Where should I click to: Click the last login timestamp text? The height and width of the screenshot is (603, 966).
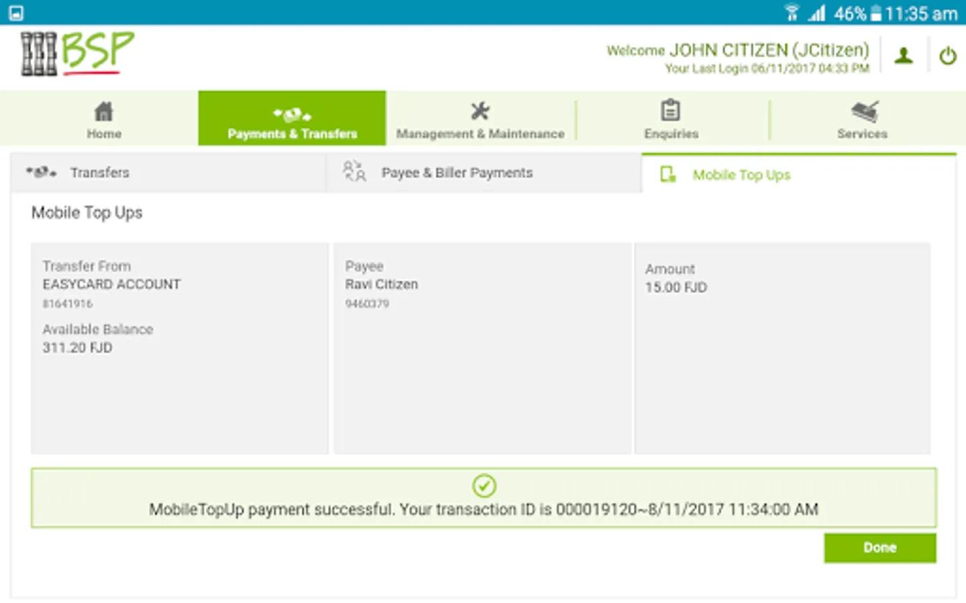[x=767, y=68]
